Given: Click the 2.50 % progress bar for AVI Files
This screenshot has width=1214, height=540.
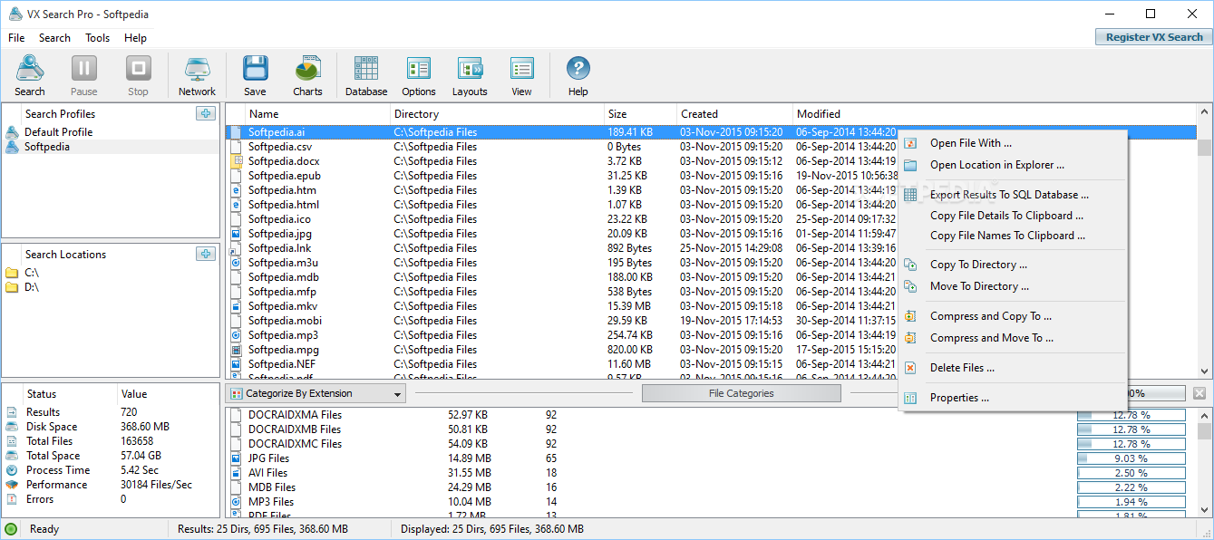Looking at the screenshot, I should pyautogui.click(x=1131, y=473).
